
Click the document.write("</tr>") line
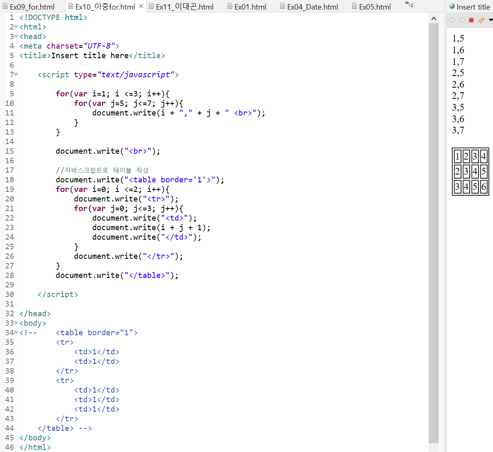(x=128, y=256)
